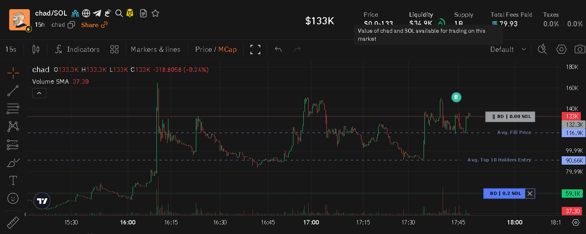Screen dimensions: 586x234
Task: Open the emoji icons tool
Action: (x=13, y=198)
